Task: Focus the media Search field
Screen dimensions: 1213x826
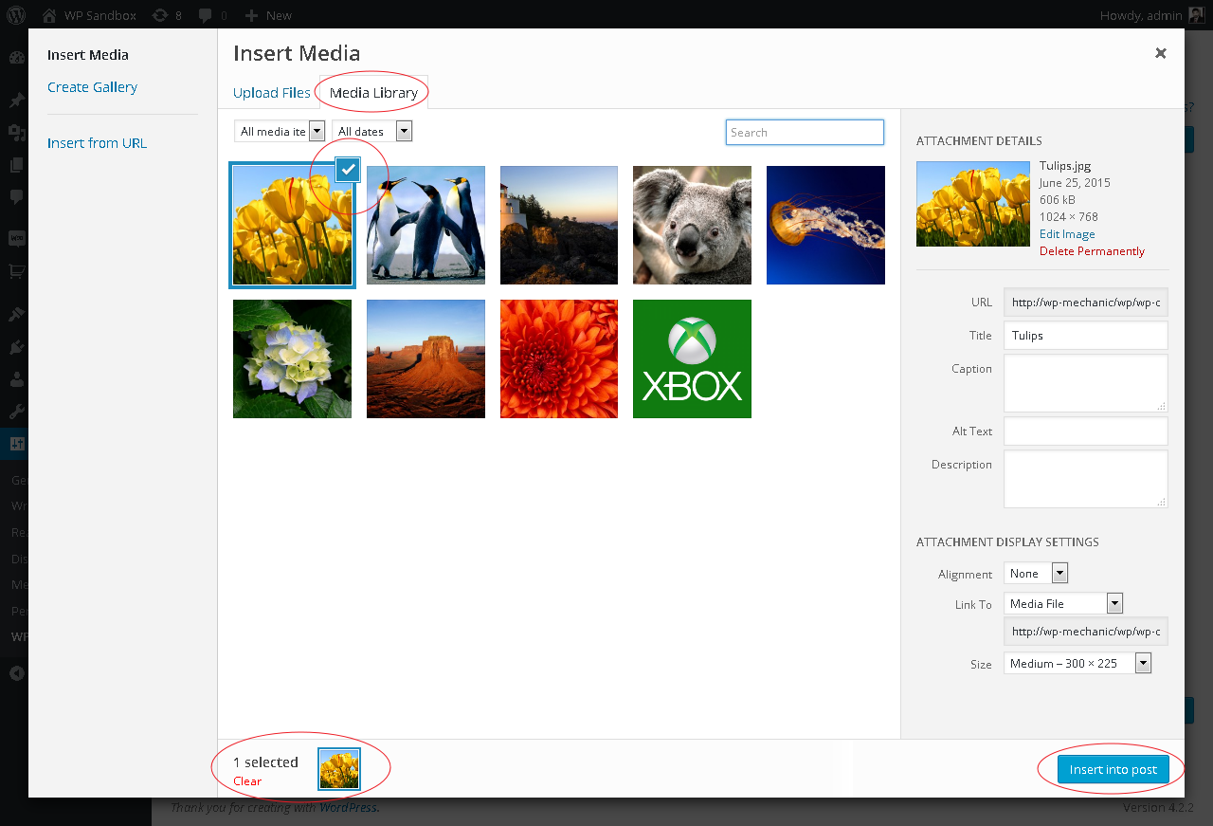Action: coord(805,132)
